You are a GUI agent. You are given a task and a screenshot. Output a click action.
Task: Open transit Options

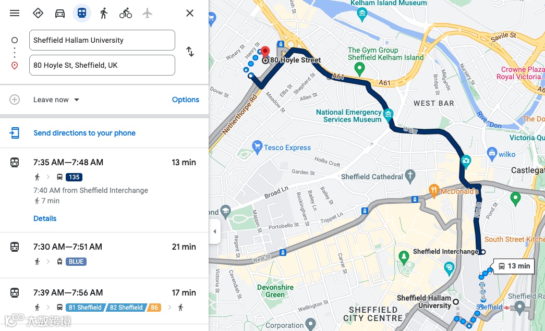pyautogui.click(x=186, y=100)
